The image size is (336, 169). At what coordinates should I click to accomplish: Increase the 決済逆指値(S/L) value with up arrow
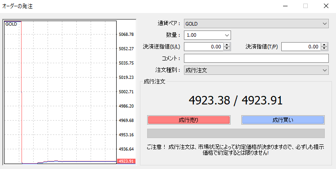coord(227,45)
